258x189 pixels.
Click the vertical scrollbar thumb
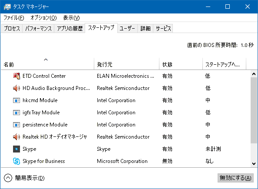coord(254,110)
